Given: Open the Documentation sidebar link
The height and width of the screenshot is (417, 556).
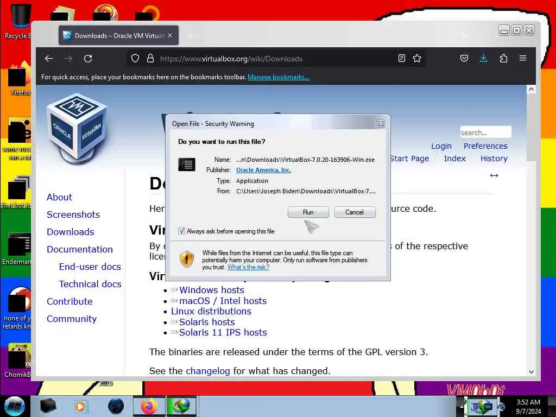Looking at the screenshot, I should click(x=80, y=249).
